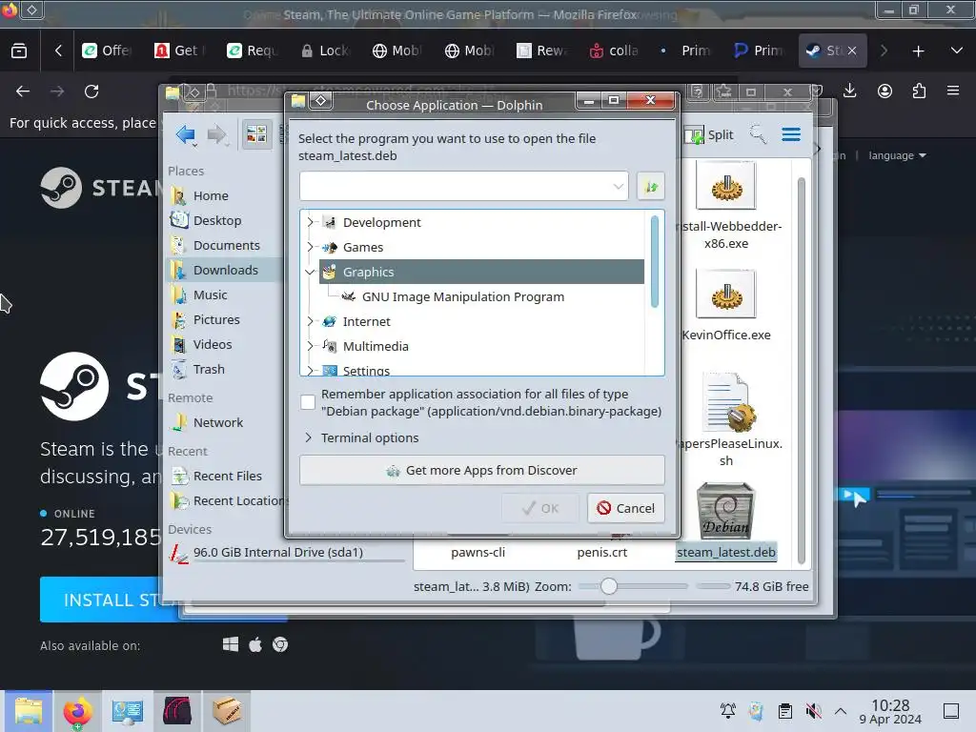Open the Dolphin hamburger menu
The image size is (976, 732).
coord(791,134)
